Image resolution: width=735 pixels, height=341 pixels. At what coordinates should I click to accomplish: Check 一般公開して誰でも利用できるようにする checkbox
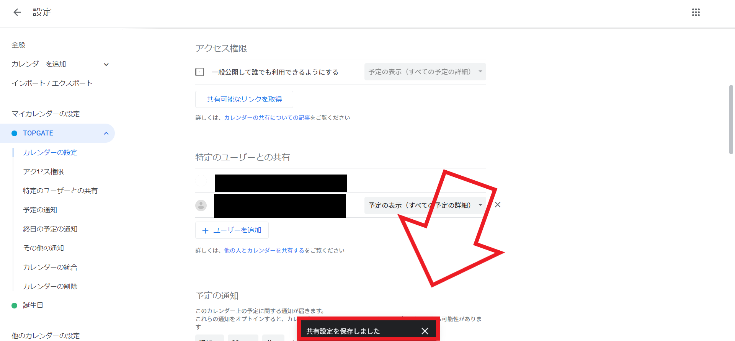point(199,72)
